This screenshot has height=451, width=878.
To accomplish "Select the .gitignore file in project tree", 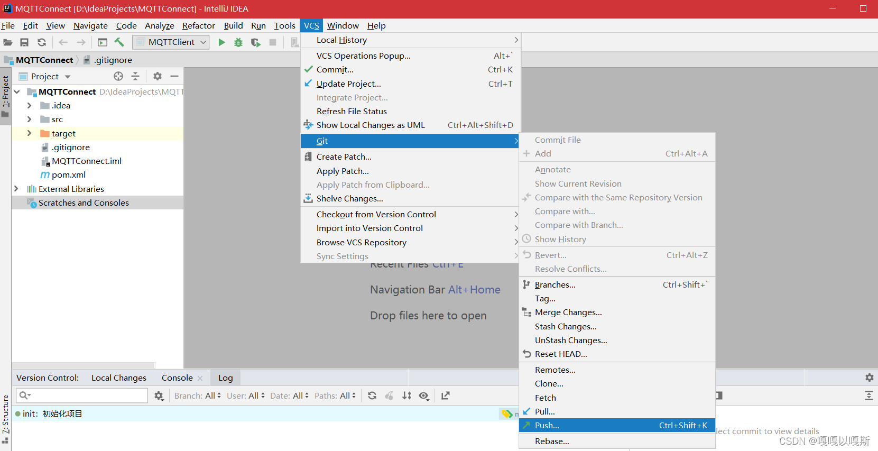I will pyautogui.click(x=70, y=147).
